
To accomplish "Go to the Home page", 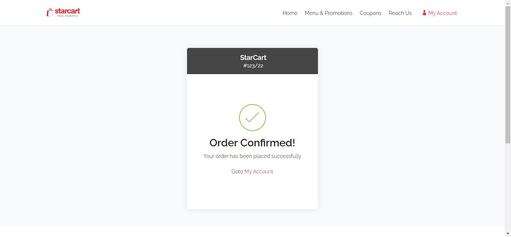I will (290, 13).
